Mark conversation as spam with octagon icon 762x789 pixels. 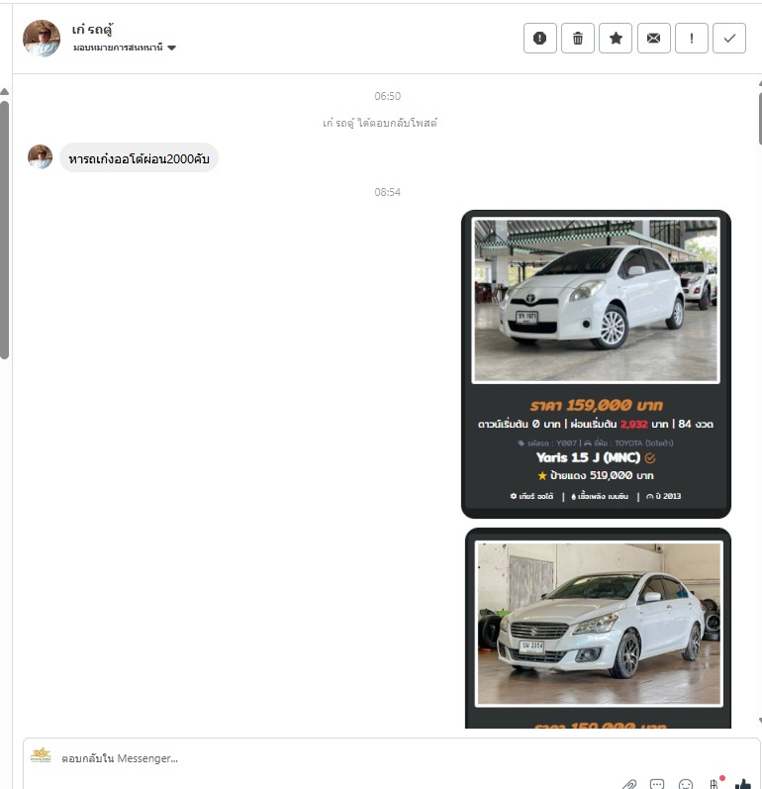pyautogui.click(x=539, y=39)
